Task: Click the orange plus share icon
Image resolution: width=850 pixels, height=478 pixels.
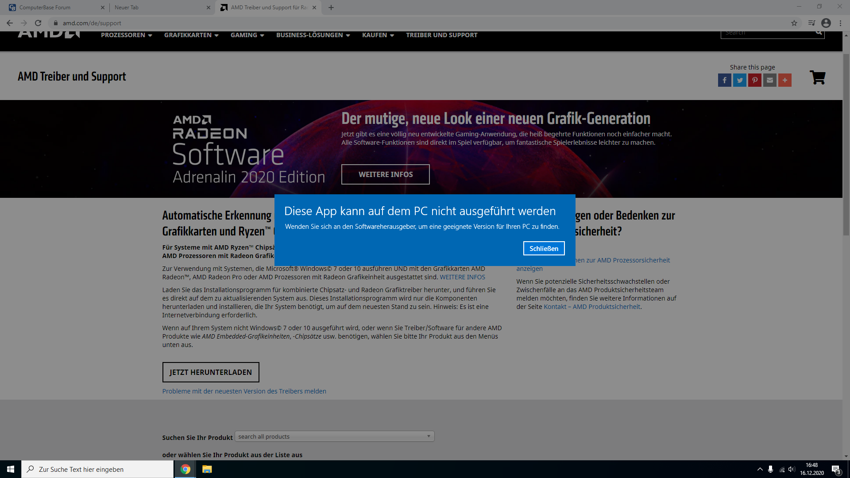Action: [784, 80]
